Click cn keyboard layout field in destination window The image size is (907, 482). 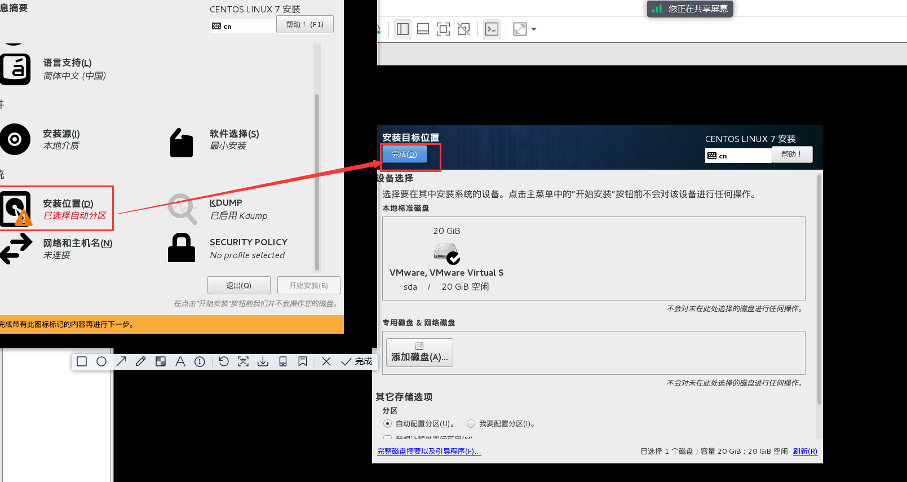(x=738, y=156)
